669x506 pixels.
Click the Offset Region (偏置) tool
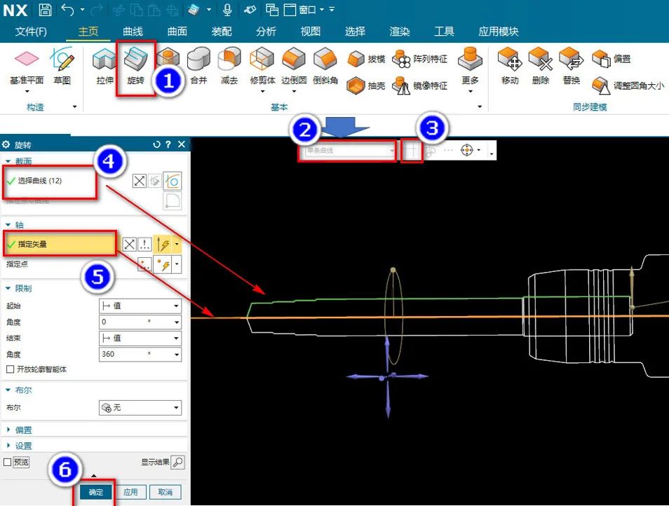click(x=611, y=59)
